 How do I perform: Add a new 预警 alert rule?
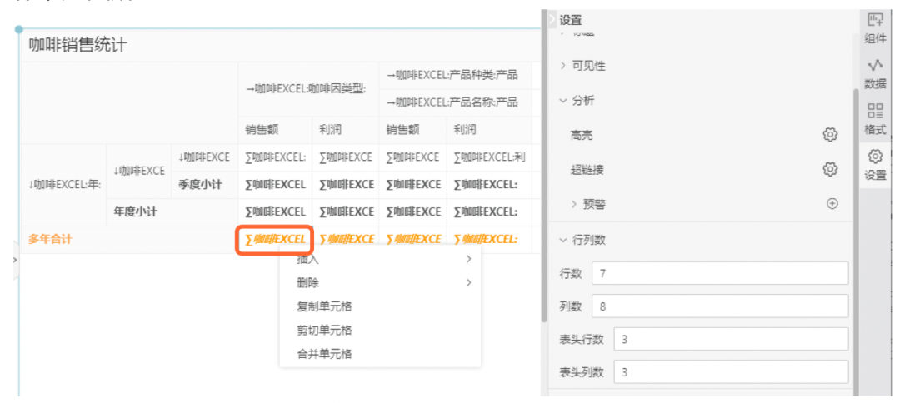(832, 203)
